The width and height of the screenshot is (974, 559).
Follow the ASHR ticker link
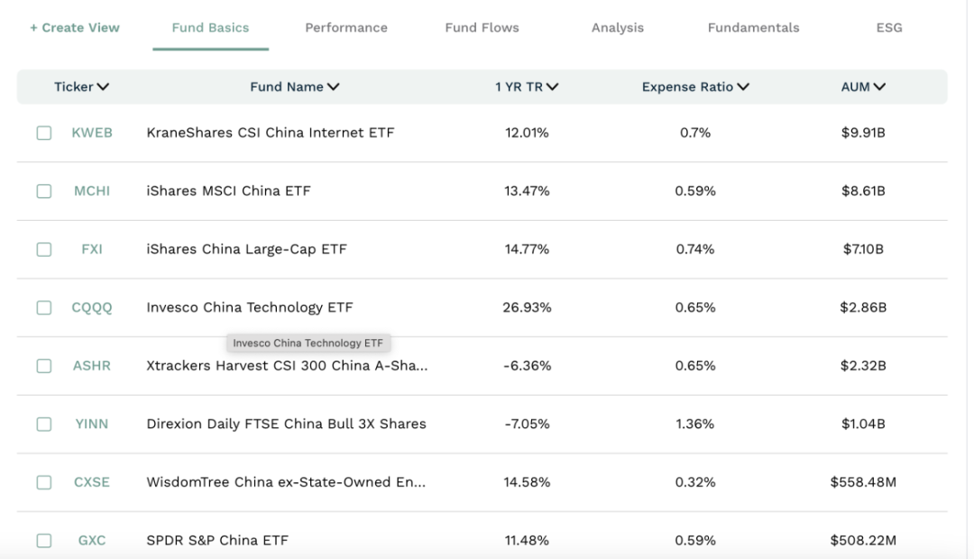(92, 366)
